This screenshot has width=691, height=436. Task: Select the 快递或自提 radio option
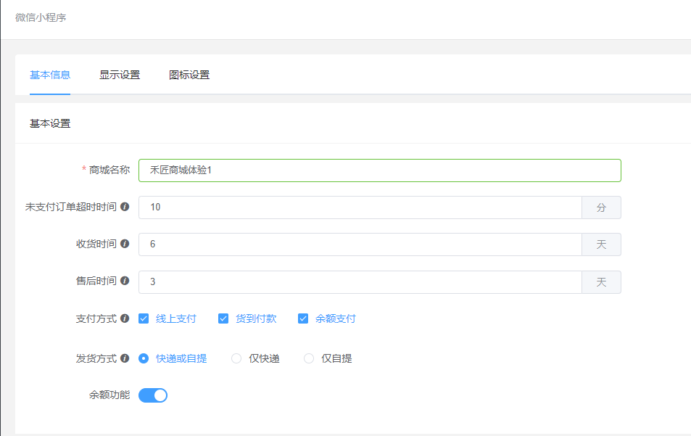tap(144, 358)
